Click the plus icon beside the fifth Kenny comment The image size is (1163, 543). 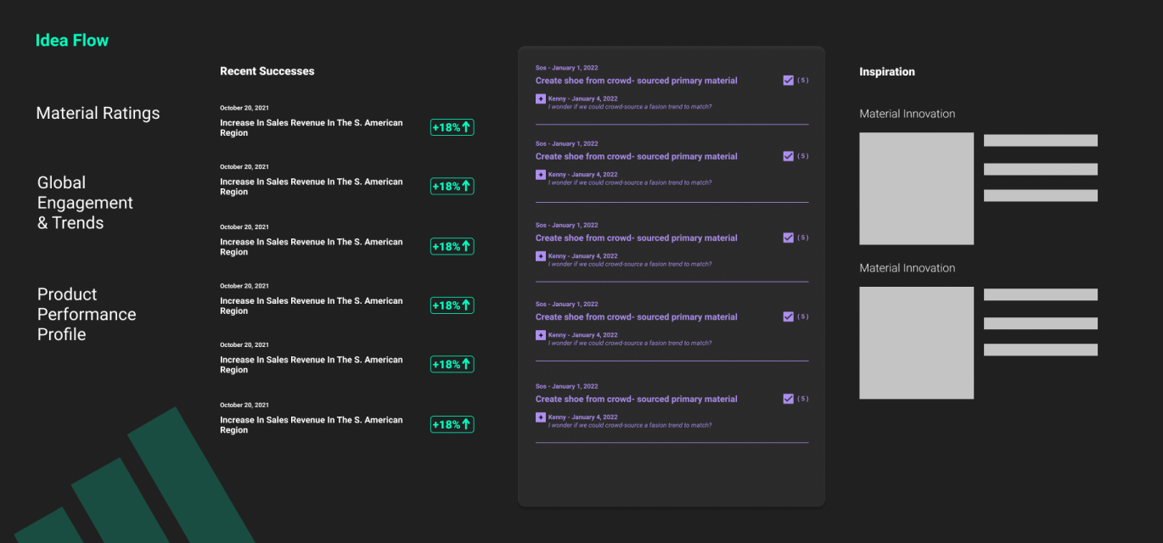pos(541,417)
